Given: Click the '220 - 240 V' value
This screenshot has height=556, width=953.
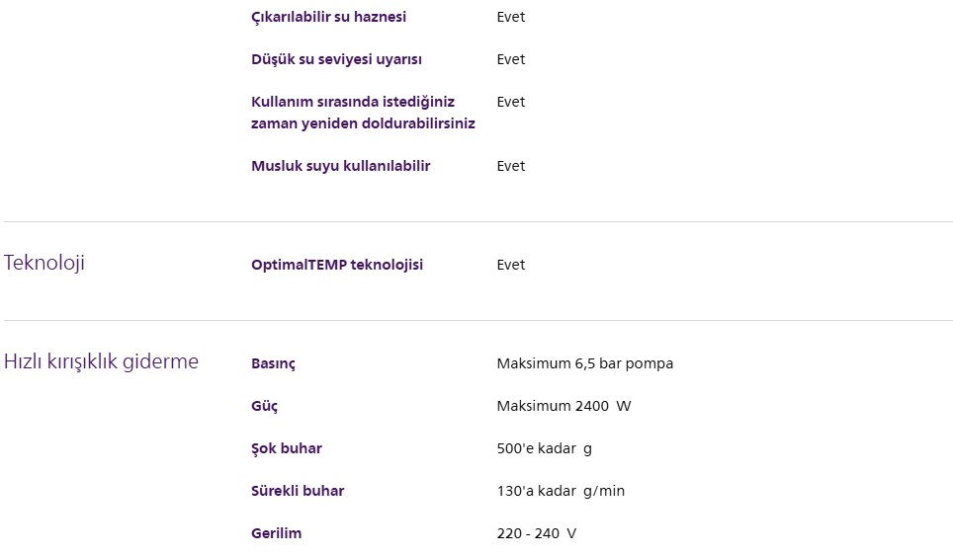Looking at the screenshot, I should (536, 533).
